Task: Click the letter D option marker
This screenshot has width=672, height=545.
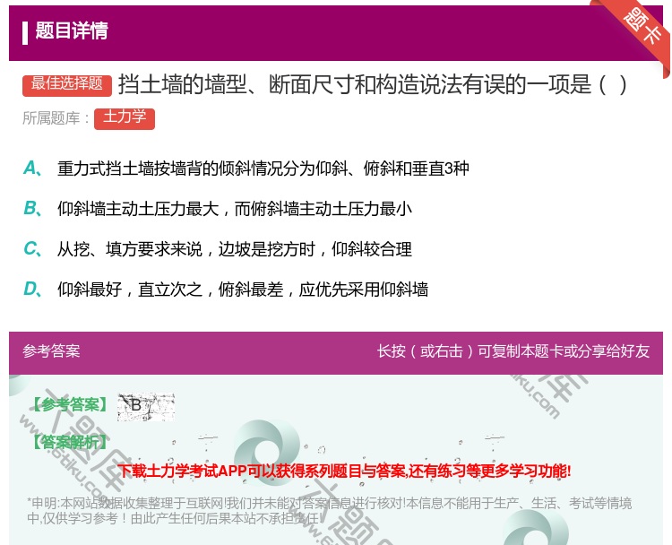Action: click(32, 289)
